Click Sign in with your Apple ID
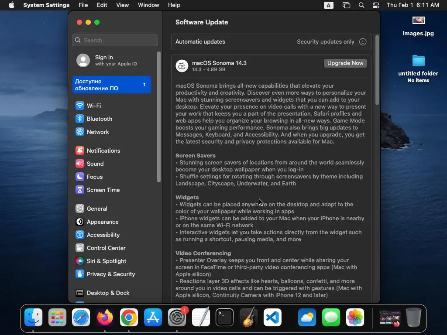447x335 pixels. 111,60
